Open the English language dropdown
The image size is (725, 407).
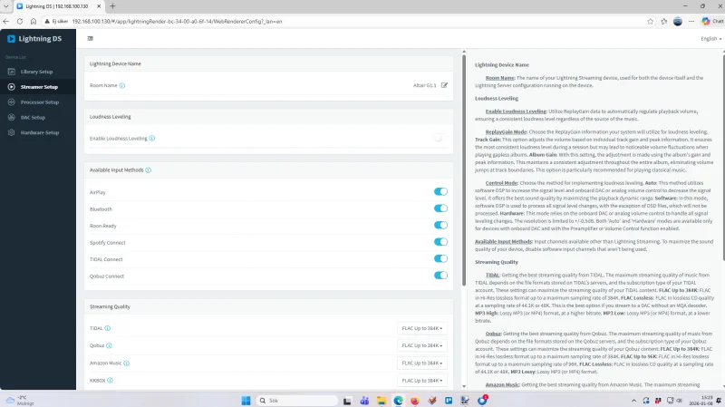[710, 39]
